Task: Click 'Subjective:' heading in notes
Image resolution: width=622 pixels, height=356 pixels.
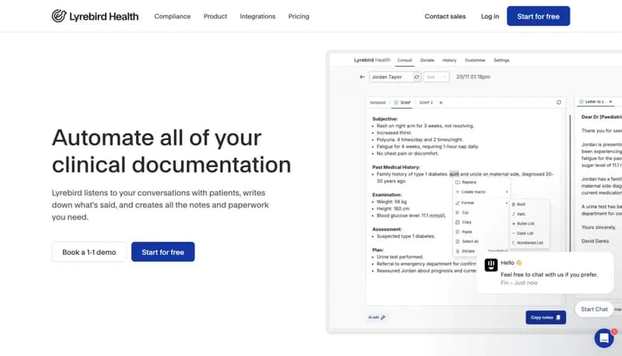Action: point(385,119)
